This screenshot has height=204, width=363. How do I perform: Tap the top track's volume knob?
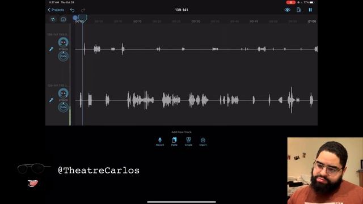[x=63, y=42]
